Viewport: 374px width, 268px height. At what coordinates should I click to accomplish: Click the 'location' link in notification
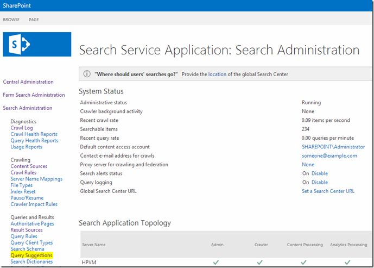click(217, 74)
